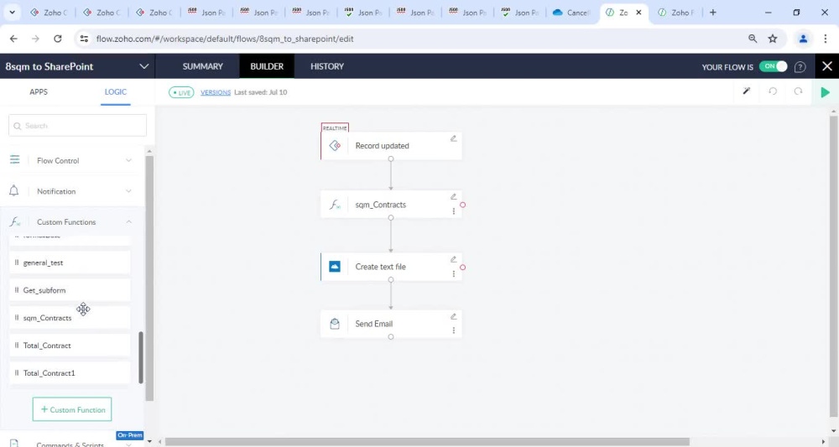Click the red error circle beside sqm_Contracts
Viewport: 839px width, 447px height.
(x=462, y=205)
